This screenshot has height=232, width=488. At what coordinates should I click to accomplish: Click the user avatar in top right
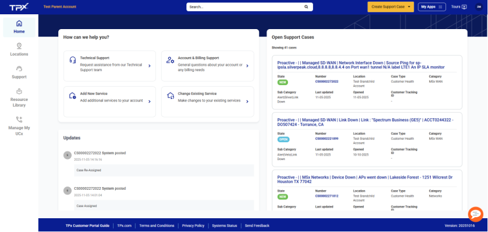pyautogui.click(x=479, y=7)
